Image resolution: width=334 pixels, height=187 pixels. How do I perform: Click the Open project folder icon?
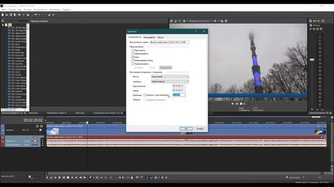click(7, 15)
